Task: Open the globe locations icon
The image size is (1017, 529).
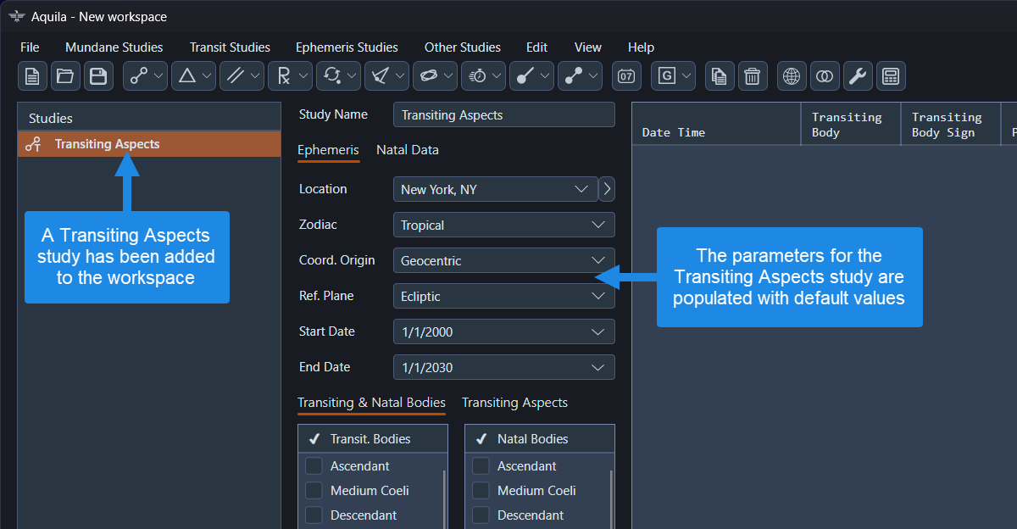Action: [792, 76]
